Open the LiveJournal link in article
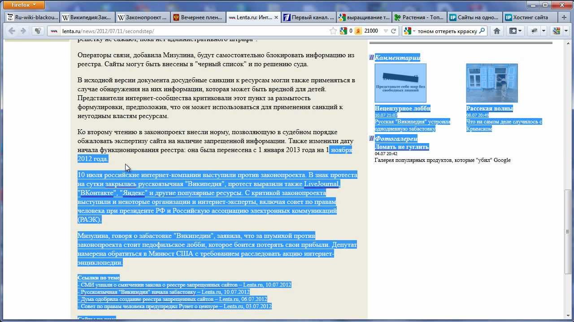 coord(322,184)
